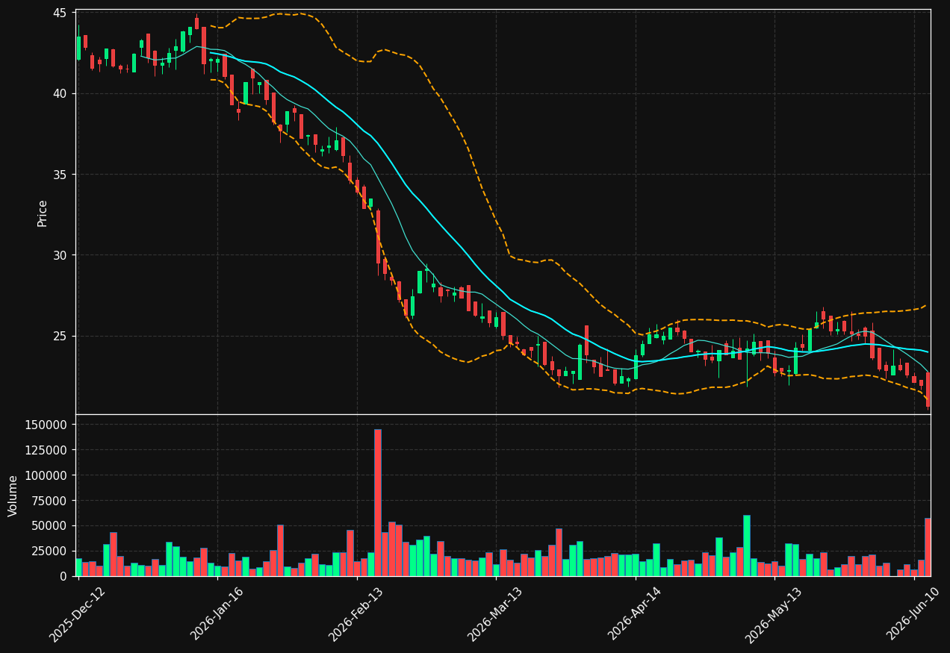Click the last red volume bar at Jun-10
This screenshot has height=653, width=950.
tap(928, 547)
